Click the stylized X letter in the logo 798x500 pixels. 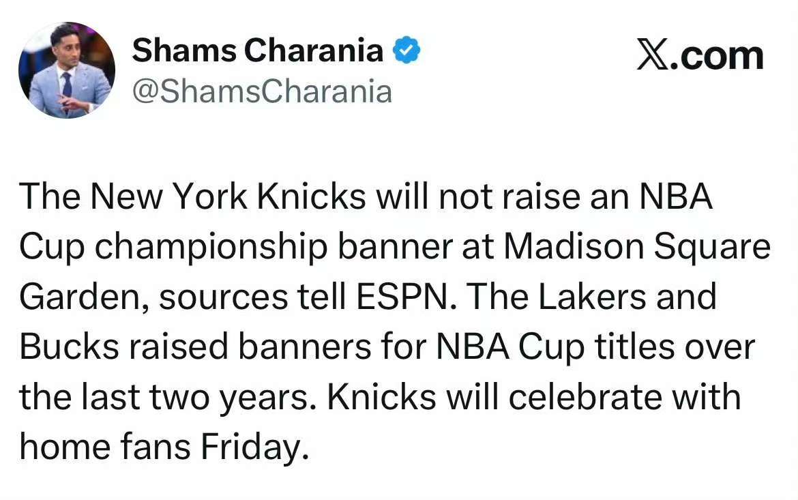click(651, 56)
